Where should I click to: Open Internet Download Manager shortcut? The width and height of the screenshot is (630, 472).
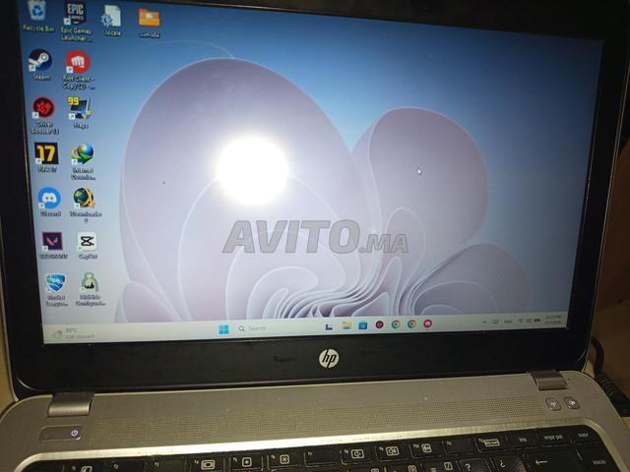click(83, 154)
